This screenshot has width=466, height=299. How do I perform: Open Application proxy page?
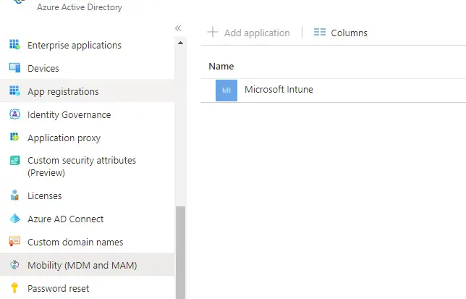[x=87, y=138]
